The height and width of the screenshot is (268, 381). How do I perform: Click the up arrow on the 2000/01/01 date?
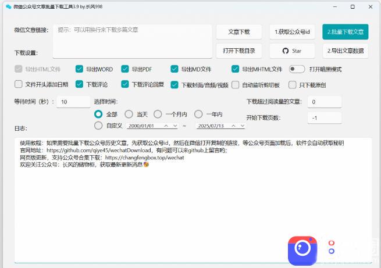[x=166, y=126]
